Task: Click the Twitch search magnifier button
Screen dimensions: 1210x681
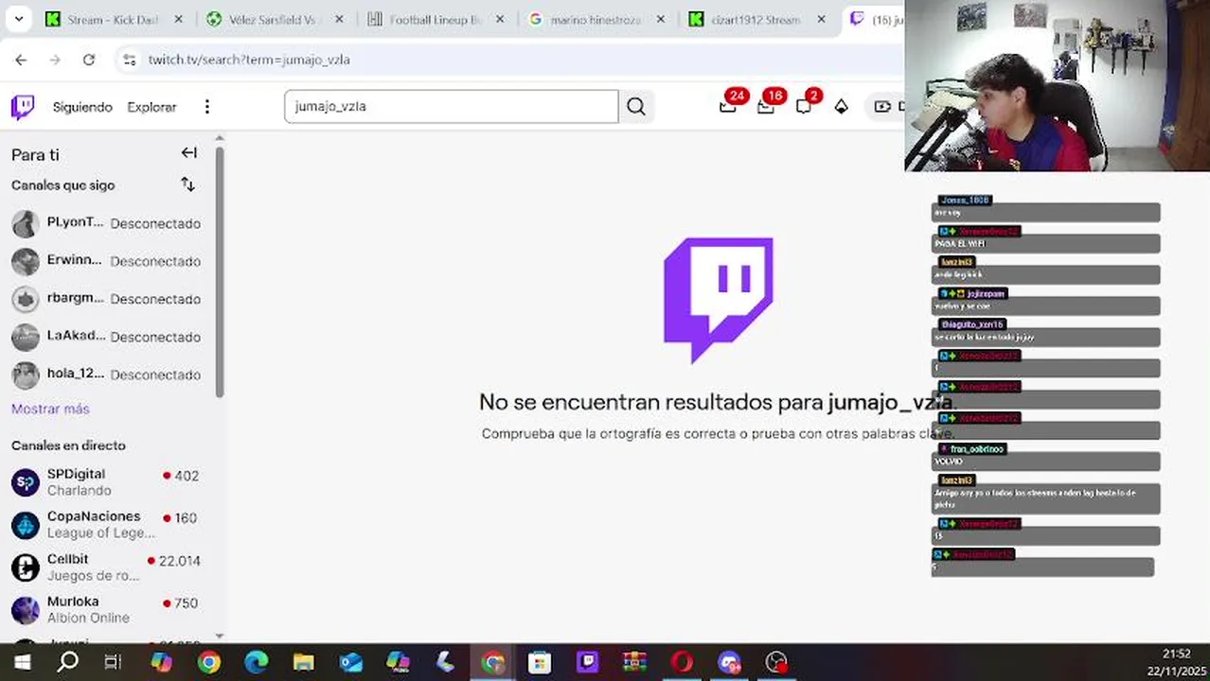Action: pyautogui.click(x=636, y=107)
